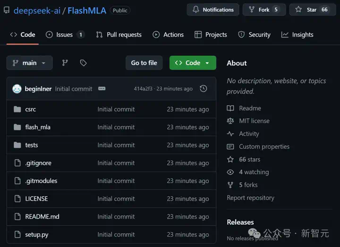
Task: Click the note icon beside Custom properties
Action: [x=230, y=147]
